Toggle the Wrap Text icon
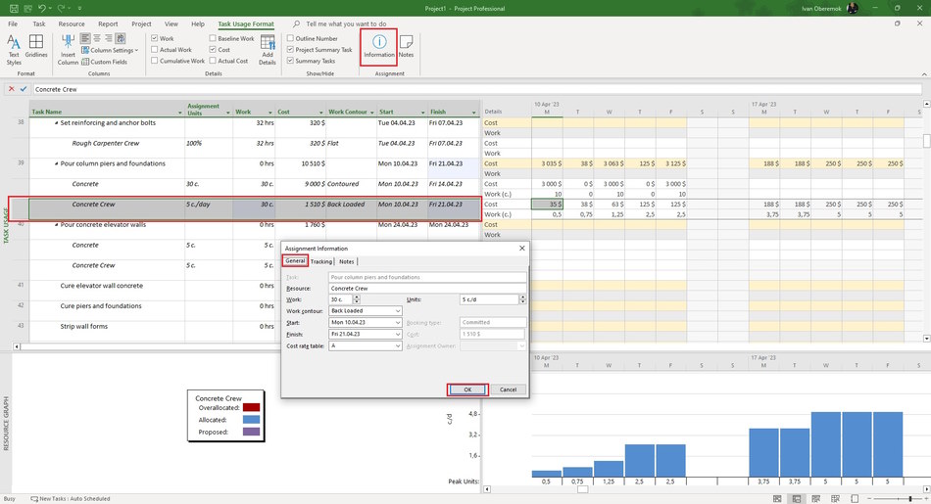The height and width of the screenshot is (504, 931). (x=121, y=38)
